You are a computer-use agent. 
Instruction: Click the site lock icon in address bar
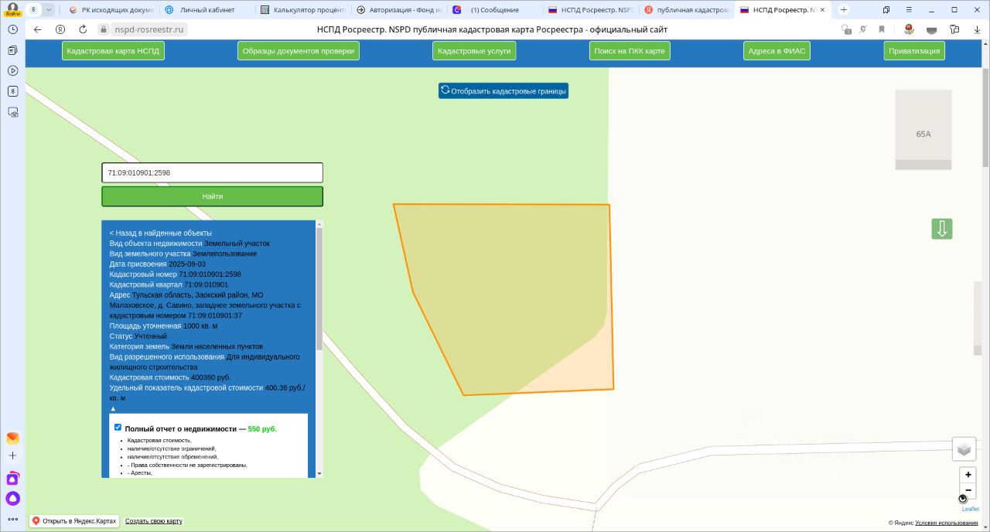103,29
